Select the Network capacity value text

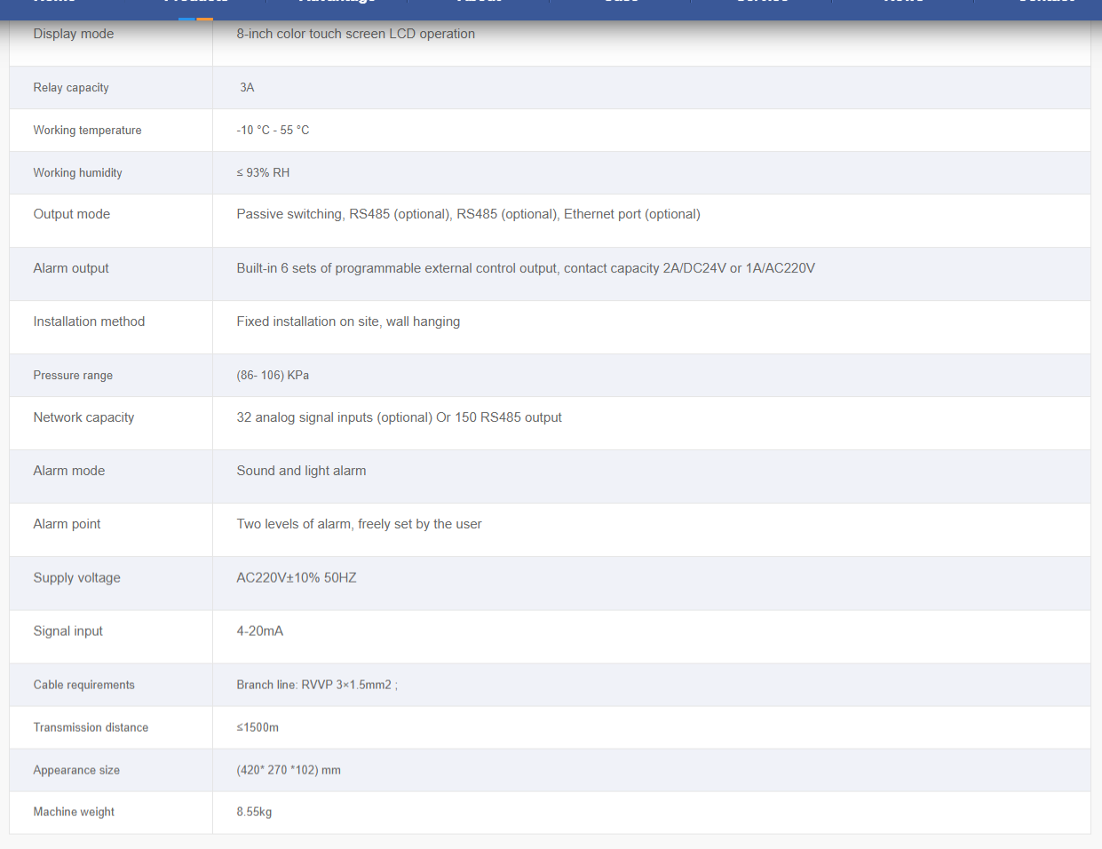pyautogui.click(x=399, y=417)
